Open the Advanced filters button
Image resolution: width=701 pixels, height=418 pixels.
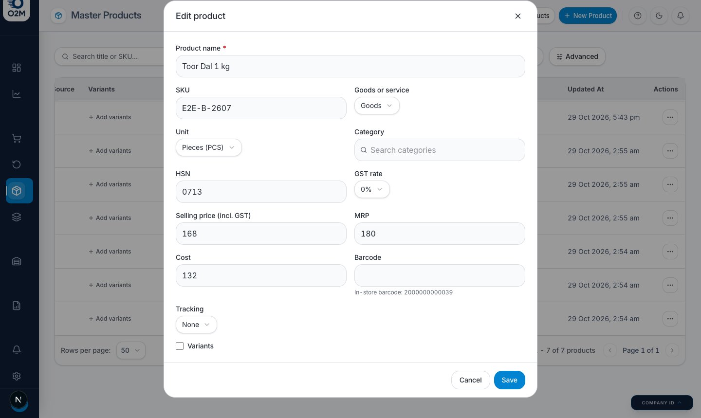pyautogui.click(x=577, y=56)
